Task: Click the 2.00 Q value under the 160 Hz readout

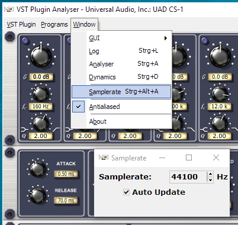Action: click(40, 136)
